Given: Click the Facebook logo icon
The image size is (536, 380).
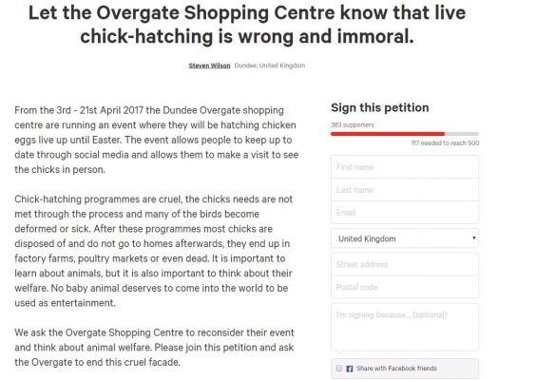Looking at the screenshot, I should pos(350,369).
